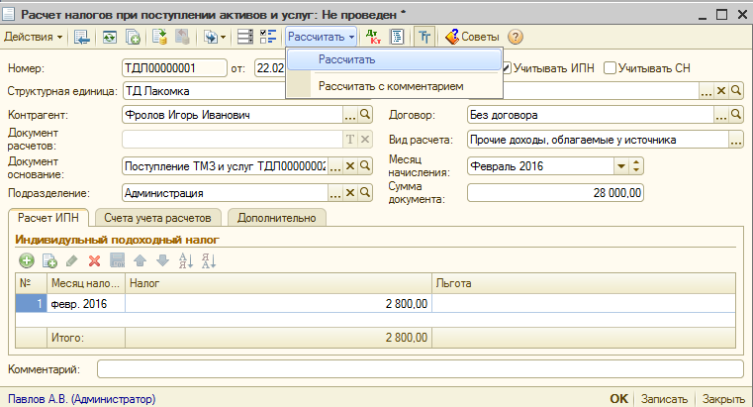Open selection ellipsis for the Подразделение field
This screenshot has height=407, width=753.
pyautogui.click(x=335, y=193)
